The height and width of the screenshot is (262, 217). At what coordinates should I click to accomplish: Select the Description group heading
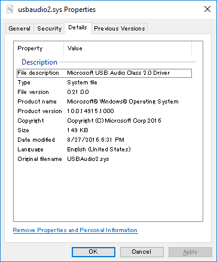point(39,62)
